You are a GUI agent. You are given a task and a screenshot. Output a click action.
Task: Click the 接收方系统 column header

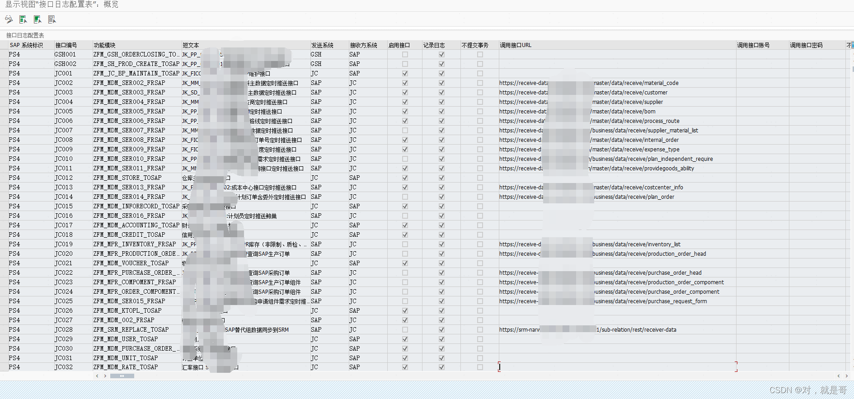[x=368, y=45]
